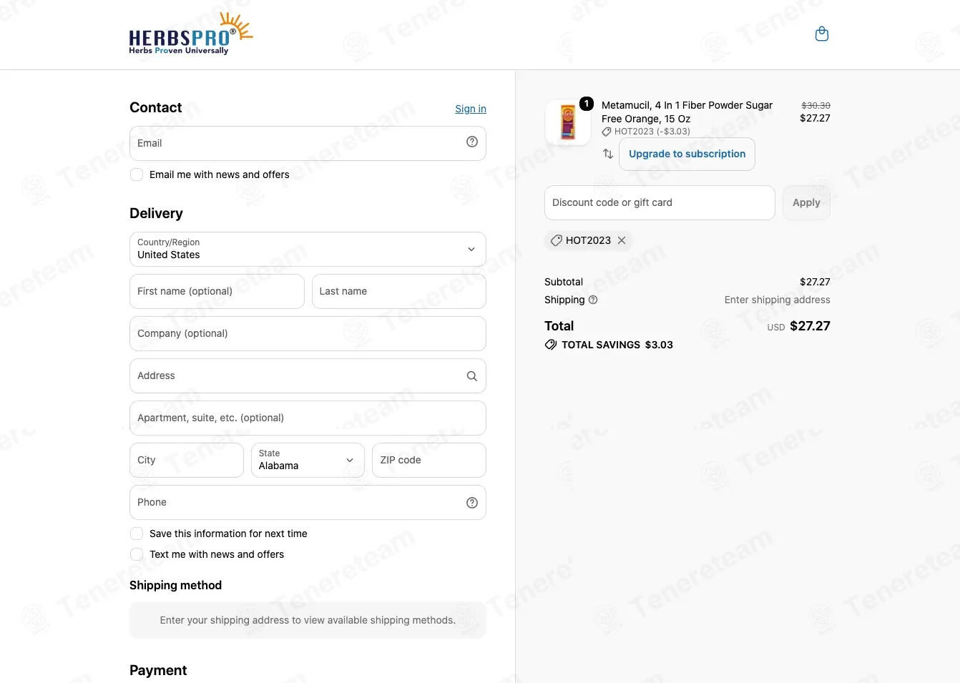Open the Country/Region dropdown
The height and width of the screenshot is (683, 960).
[x=308, y=249]
